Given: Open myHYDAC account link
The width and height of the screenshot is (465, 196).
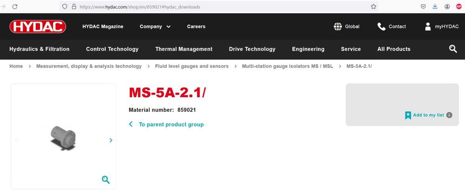Looking at the screenshot, I should [x=446, y=27].
